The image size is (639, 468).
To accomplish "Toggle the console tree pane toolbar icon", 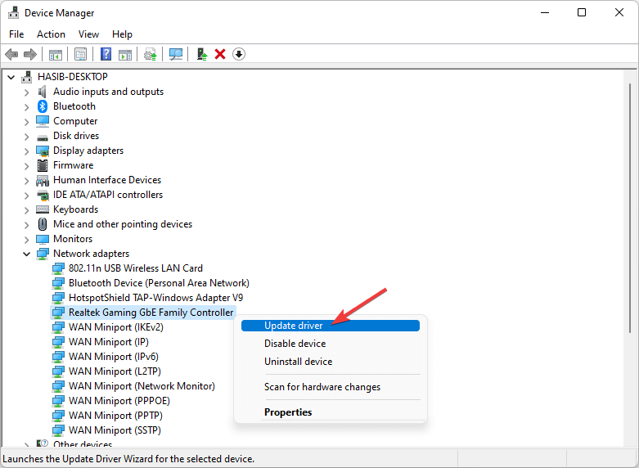I will [56, 54].
